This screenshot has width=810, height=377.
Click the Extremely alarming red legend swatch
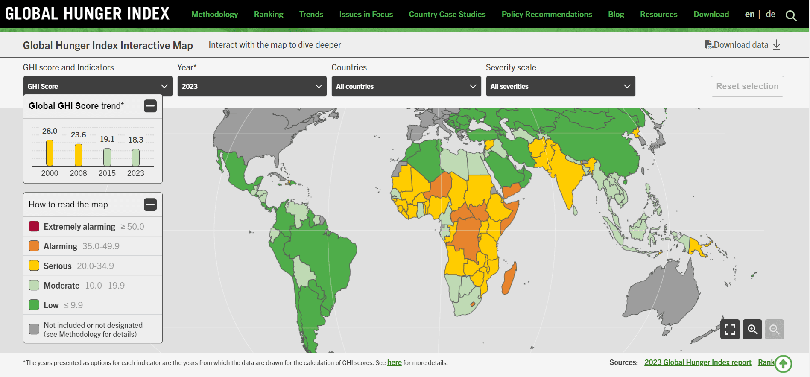tap(34, 226)
